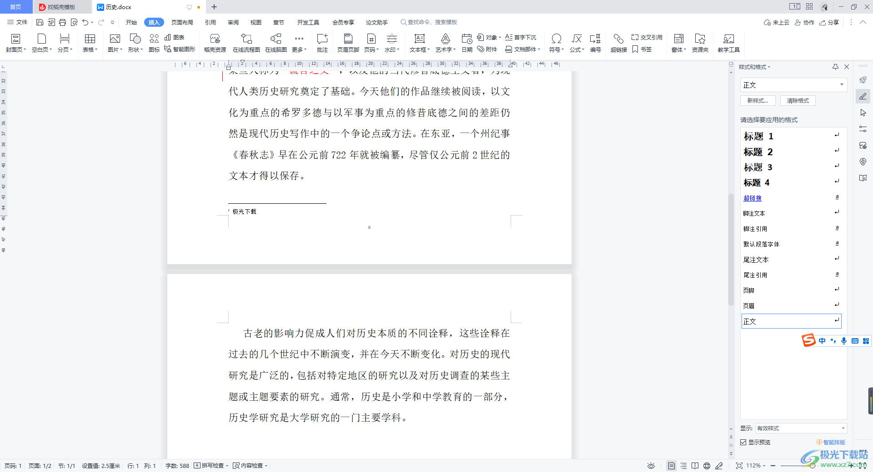Open the resource folder (资源夹)
Viewport: 873px width, 472px height.
(x=700, y=43)
